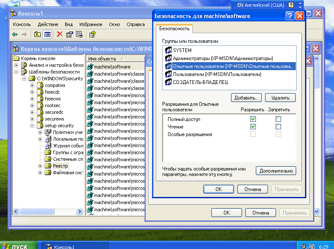Open the Консоль menu
The image size is (334, 249).
pos(22,24)
